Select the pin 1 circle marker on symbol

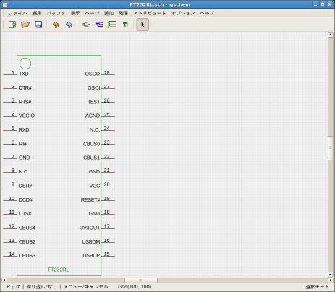point(25,64)
